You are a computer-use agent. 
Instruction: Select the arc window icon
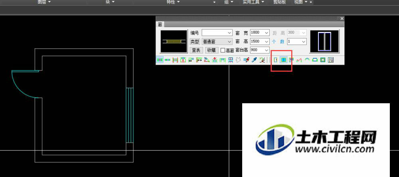click(x=307, y=60)
